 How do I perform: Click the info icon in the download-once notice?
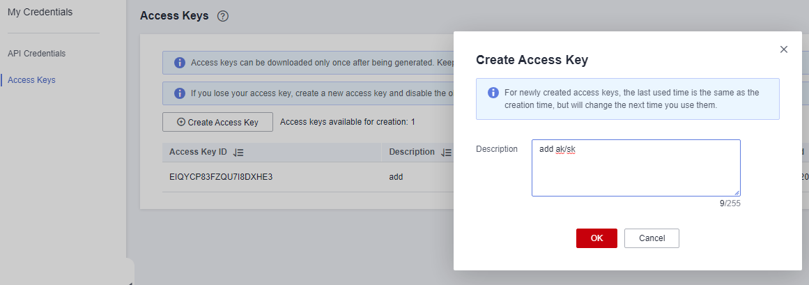click(180, 63)
